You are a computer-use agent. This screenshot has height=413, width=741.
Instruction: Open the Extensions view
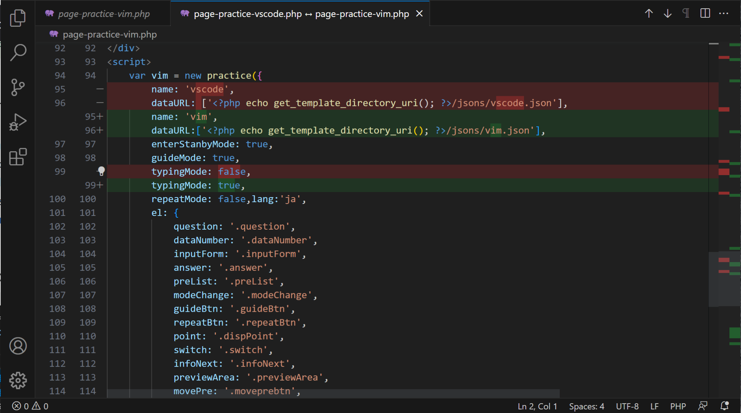[18, 157]
